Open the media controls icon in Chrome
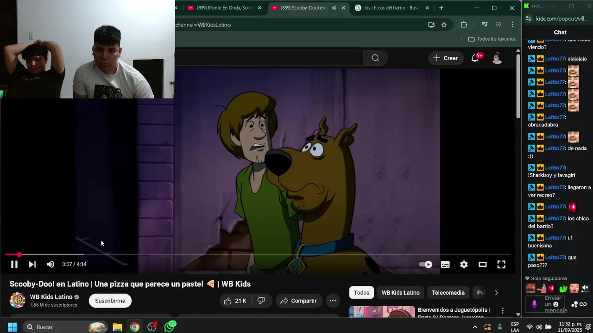 484,25
